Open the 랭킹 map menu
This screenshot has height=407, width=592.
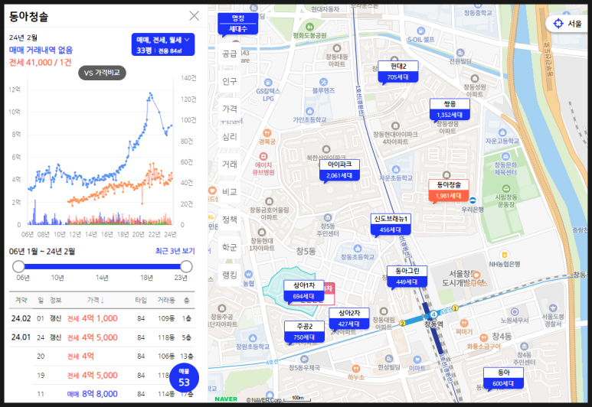(229, 275)
